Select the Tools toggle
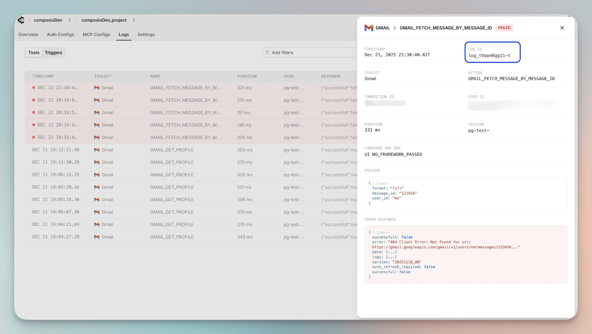 [x=34, y=52]
